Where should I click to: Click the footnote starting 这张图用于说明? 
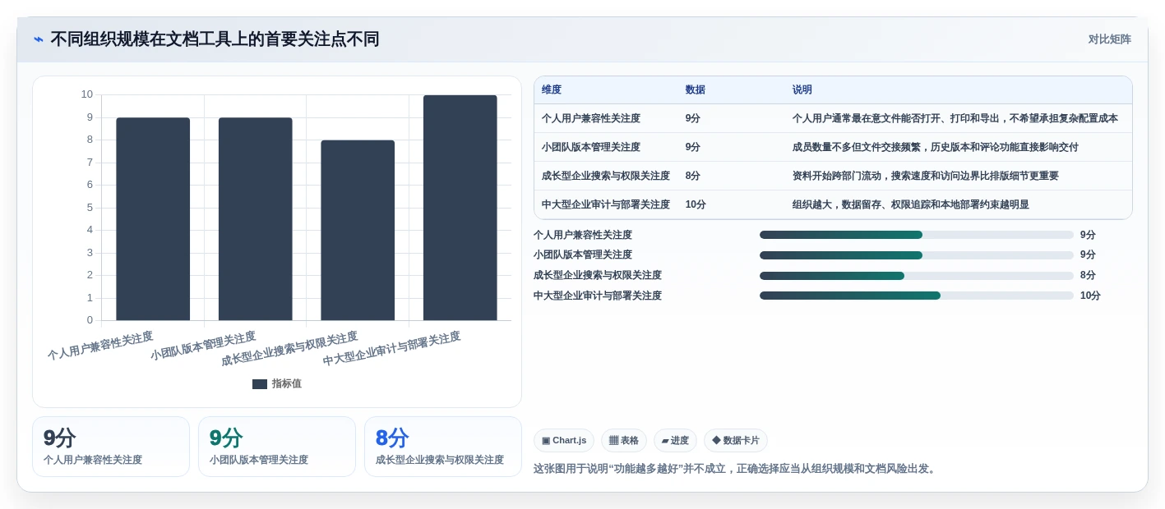737,469
